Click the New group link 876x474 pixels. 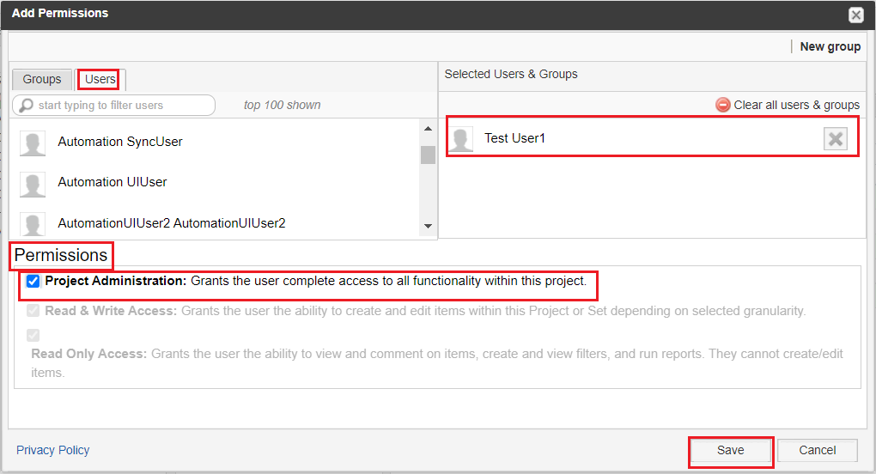pos(830,46)
